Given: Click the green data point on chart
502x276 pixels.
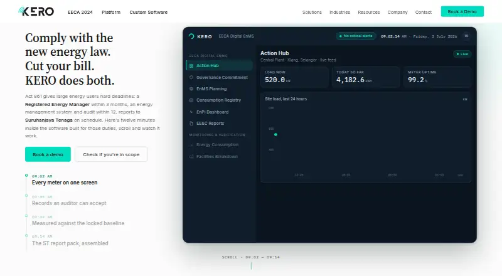Looking at the screenshot, I should click(275, 134).
